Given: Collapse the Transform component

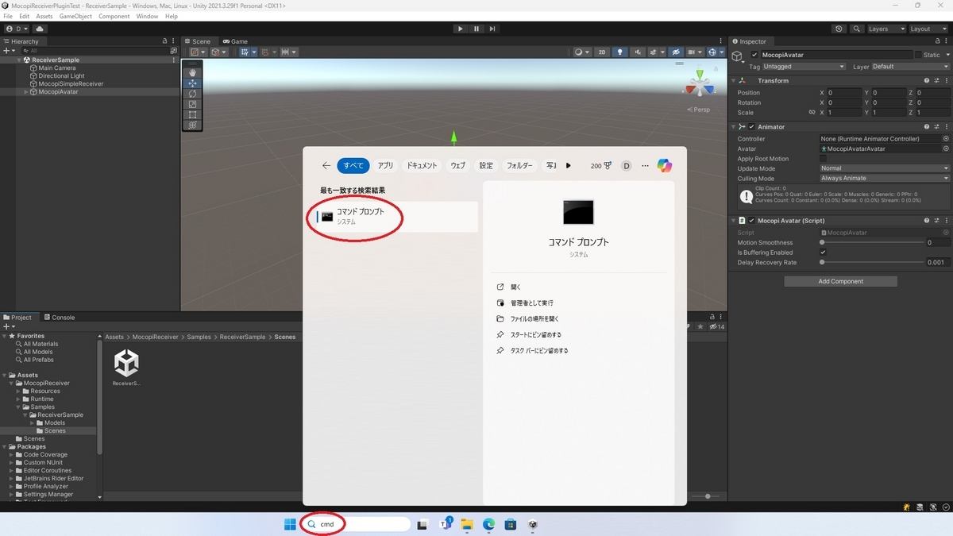Looking at the screenshot, I should point(733,80).
